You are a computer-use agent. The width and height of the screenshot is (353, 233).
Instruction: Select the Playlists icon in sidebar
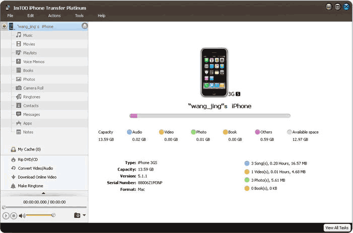point(19,53)
